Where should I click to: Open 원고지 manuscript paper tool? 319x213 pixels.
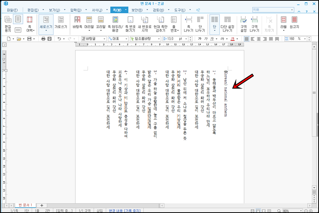[x=294, y=22]
